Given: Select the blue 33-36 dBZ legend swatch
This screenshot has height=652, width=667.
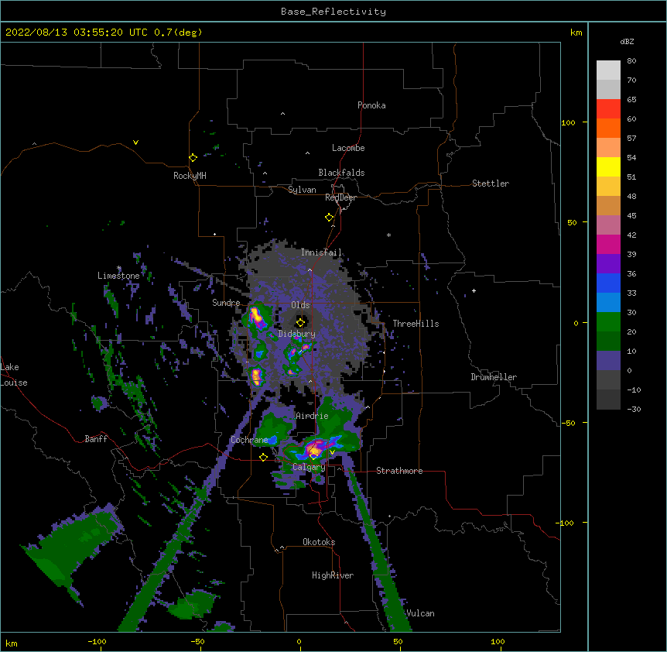Looking at the screenshot, I should tap(608, 283).
